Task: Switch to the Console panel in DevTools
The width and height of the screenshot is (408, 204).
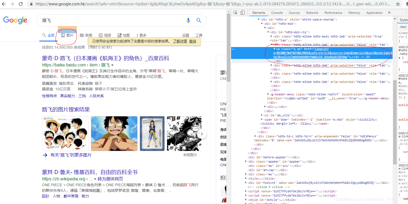Action: tap(277, 12)
